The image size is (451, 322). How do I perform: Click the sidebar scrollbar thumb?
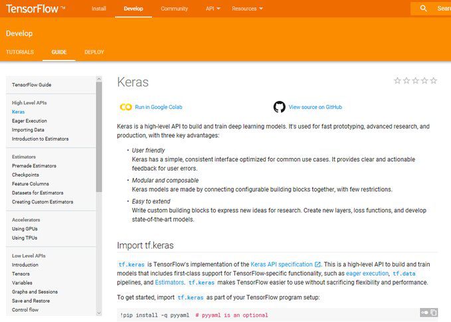tap(99, 137)
